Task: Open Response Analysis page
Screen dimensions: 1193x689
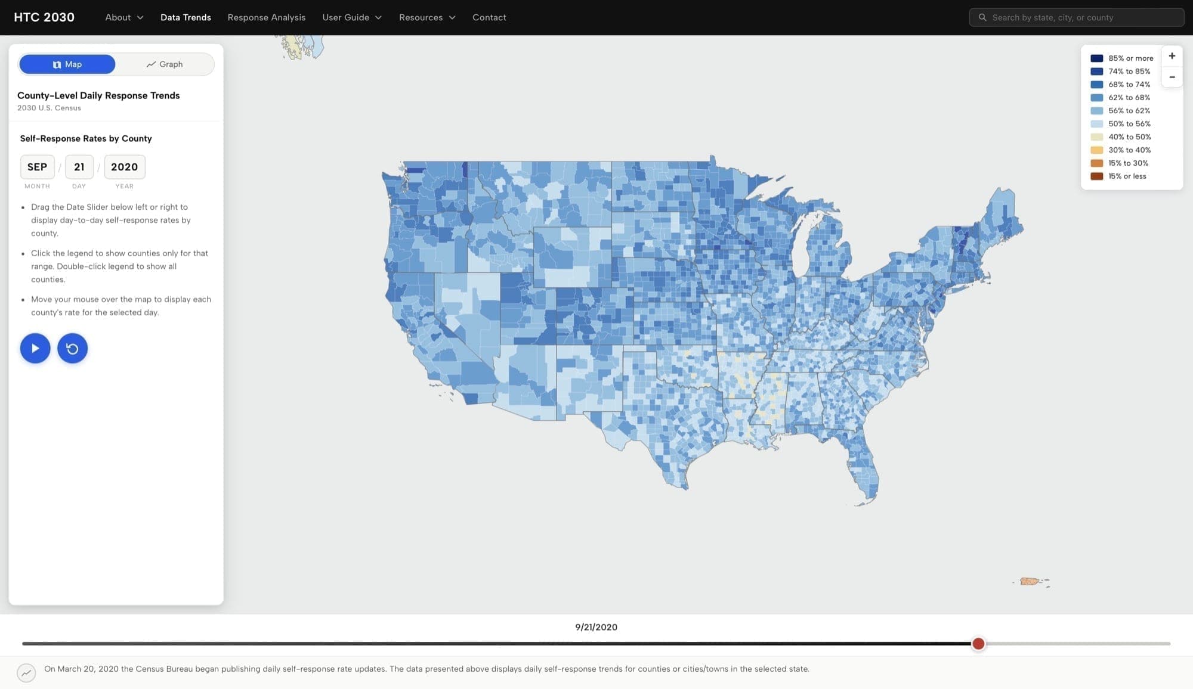Action: [x=267, y=17]
